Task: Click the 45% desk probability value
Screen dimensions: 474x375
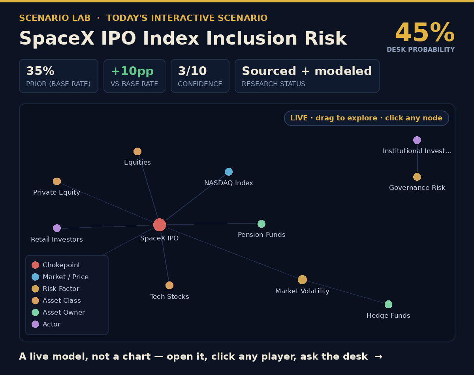Action: (x=425, y=33)
